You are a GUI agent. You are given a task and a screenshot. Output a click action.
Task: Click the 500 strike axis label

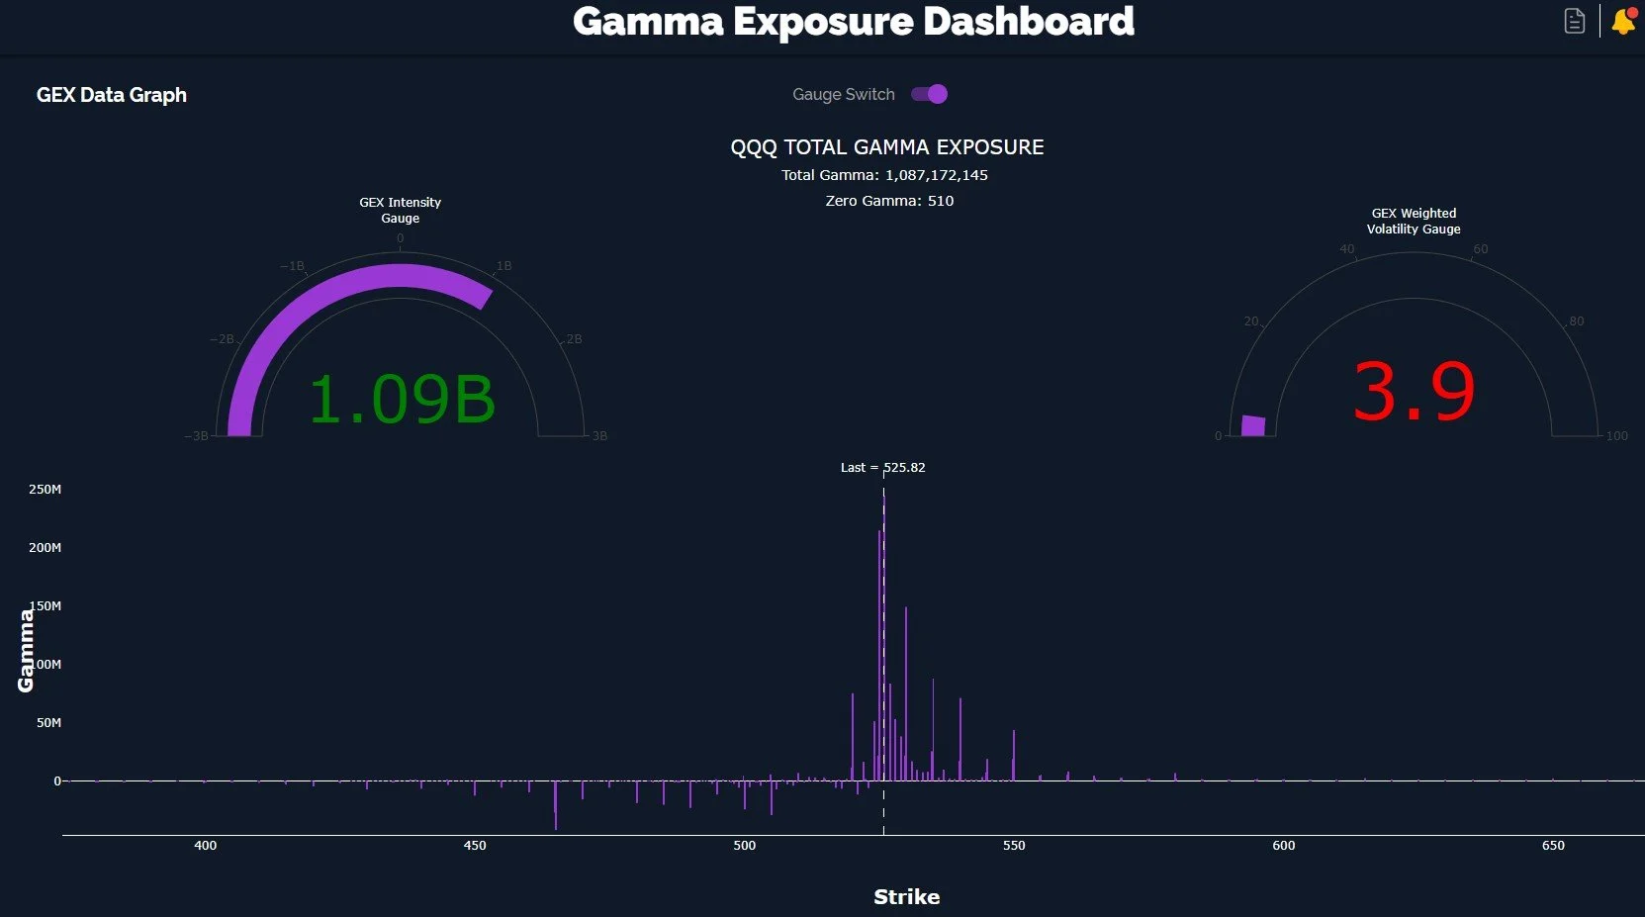point(745,846)
